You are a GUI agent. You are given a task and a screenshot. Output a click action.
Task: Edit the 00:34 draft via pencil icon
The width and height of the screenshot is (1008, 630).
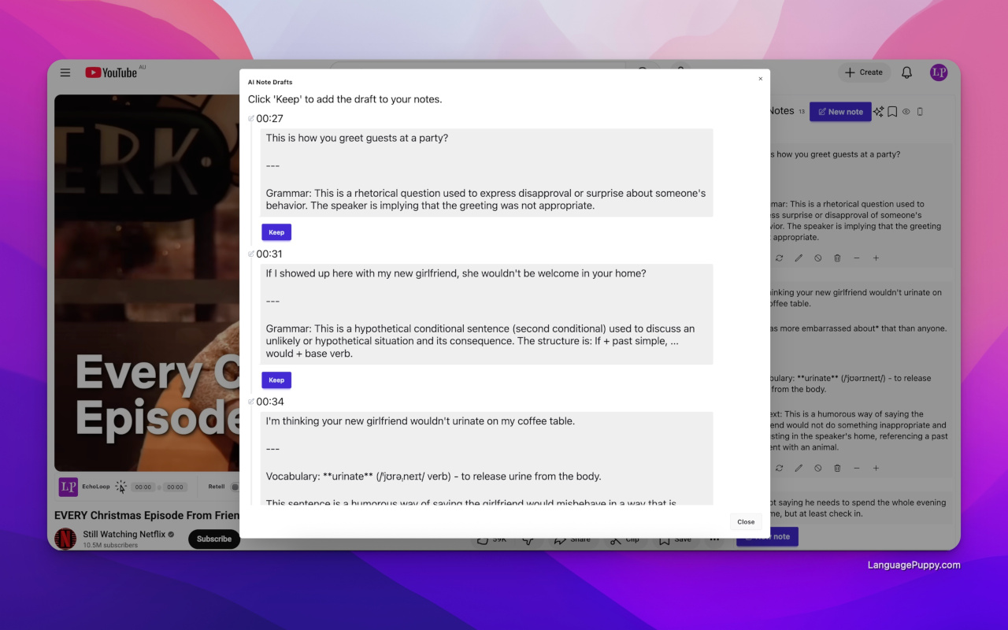(x=251, y=402)
